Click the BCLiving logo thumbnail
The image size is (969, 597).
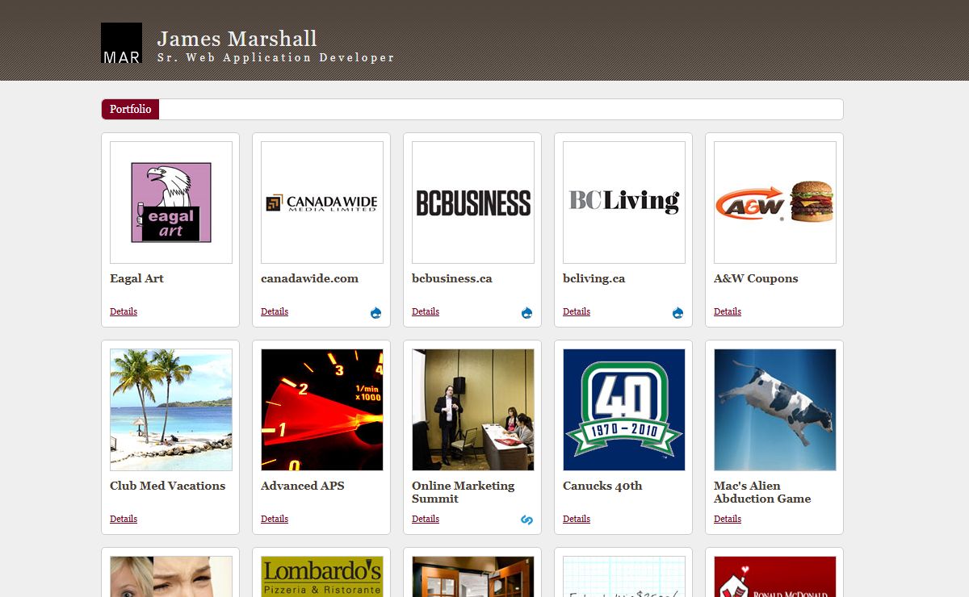[624, 202]
